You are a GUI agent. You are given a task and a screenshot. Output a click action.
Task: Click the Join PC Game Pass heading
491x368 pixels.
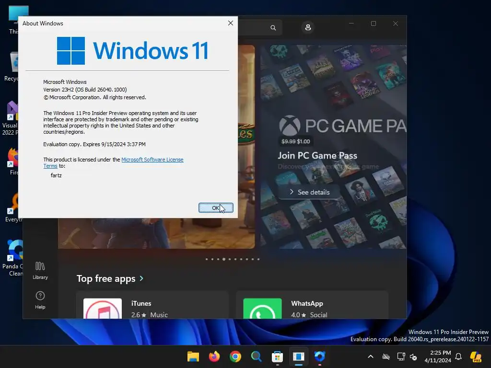tap(317, 156)
